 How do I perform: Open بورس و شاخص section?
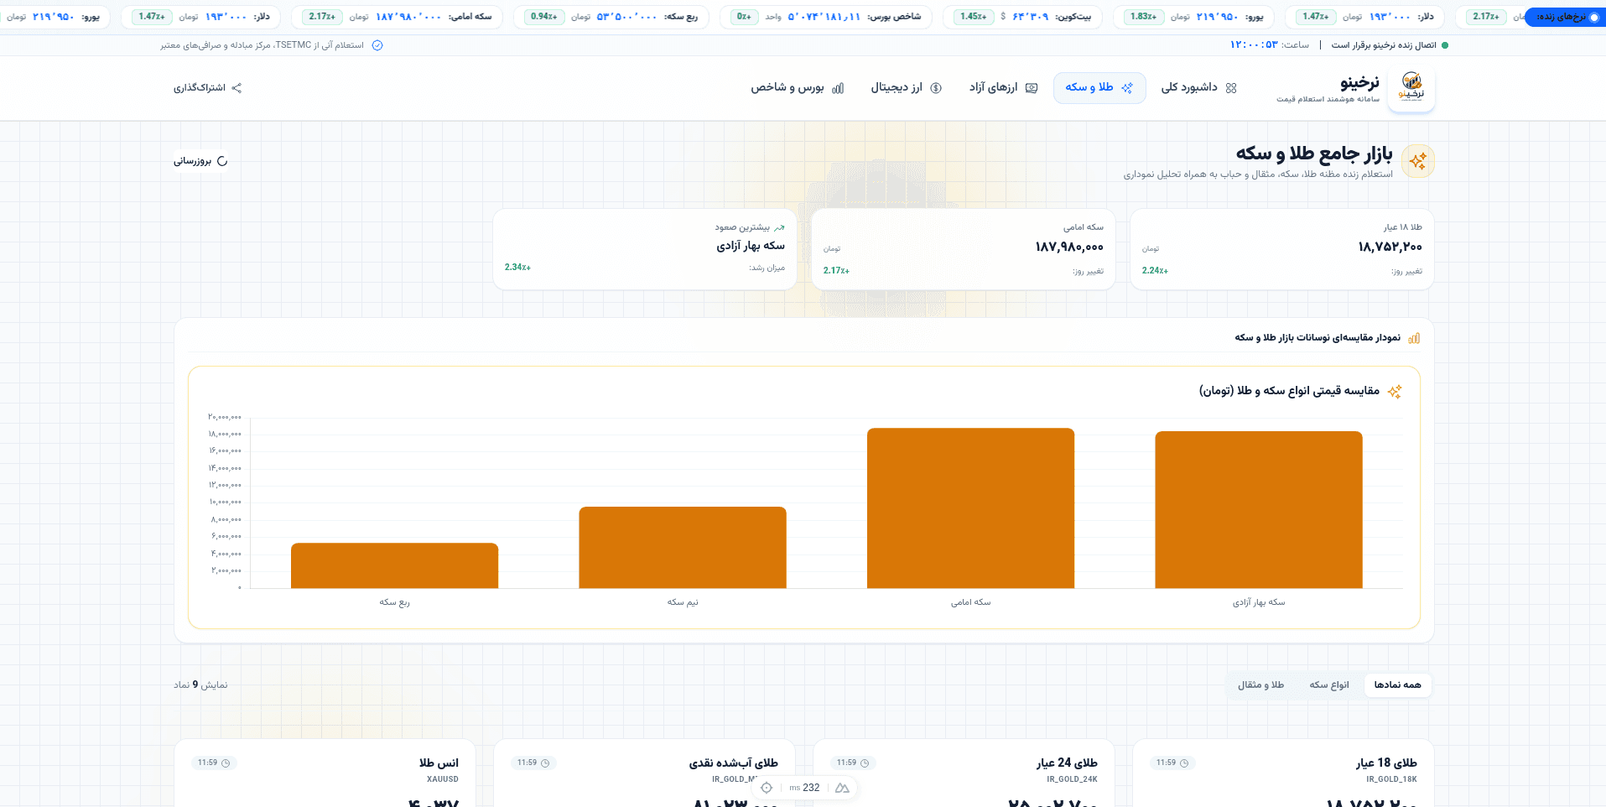[798, 88]
